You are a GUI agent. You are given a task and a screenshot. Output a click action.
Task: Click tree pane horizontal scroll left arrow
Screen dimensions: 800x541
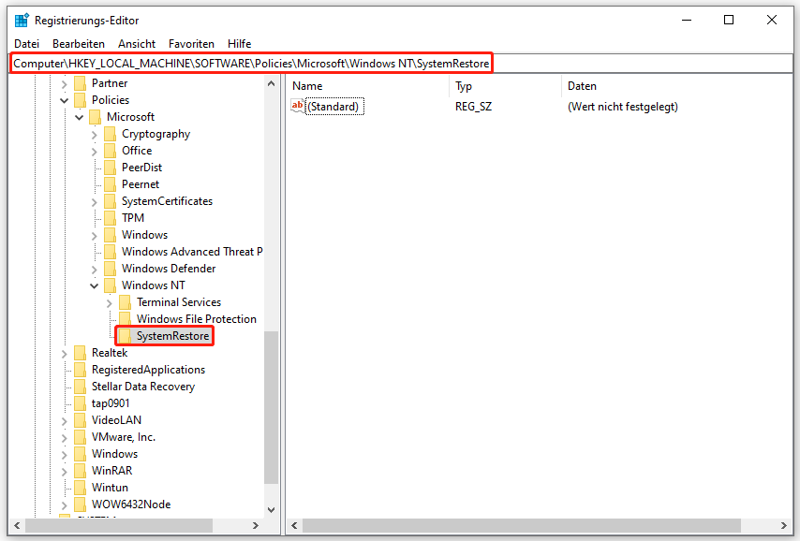18,525
